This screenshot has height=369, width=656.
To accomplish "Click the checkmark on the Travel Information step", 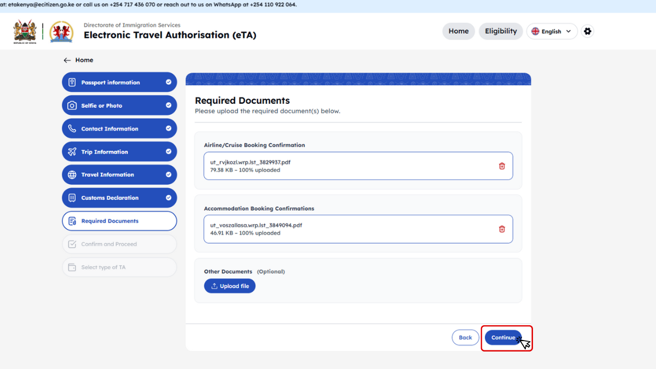I will click(168, 175).
